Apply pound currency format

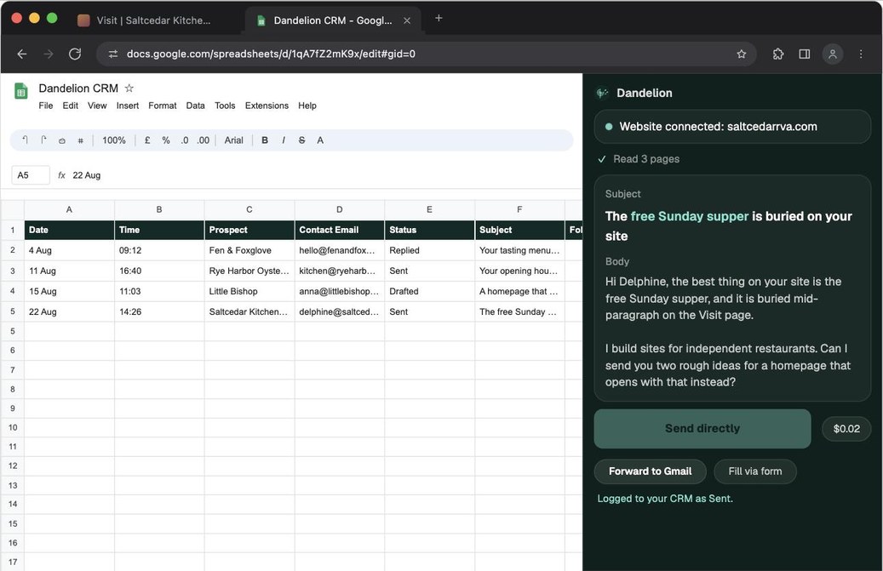pos(147,140)
